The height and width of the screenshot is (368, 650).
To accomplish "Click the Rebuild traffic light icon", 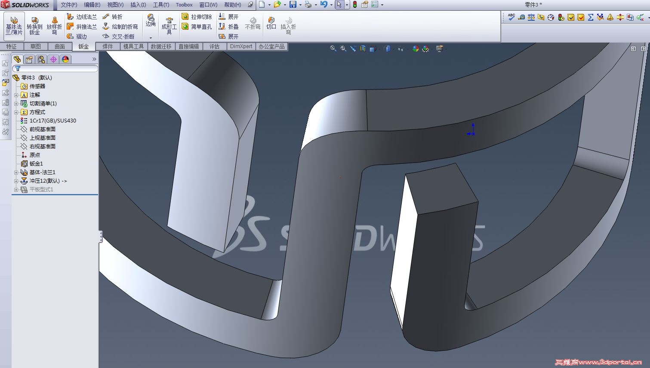I will [355, 5].
